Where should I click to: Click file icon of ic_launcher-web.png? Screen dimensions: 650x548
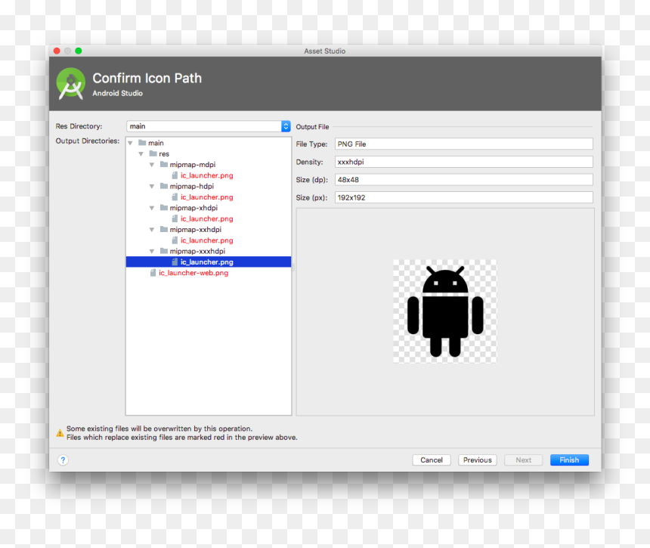(x=153, y=272)
